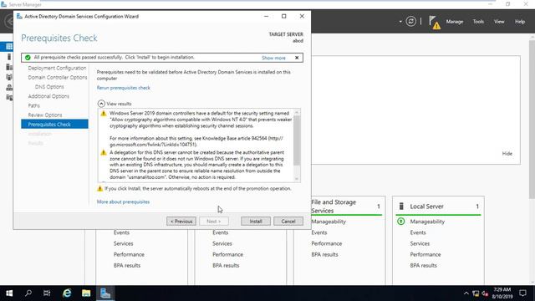Viewport: 535px width, 301px height.
Task: Go back with Previous button
Action: (181, 221)
